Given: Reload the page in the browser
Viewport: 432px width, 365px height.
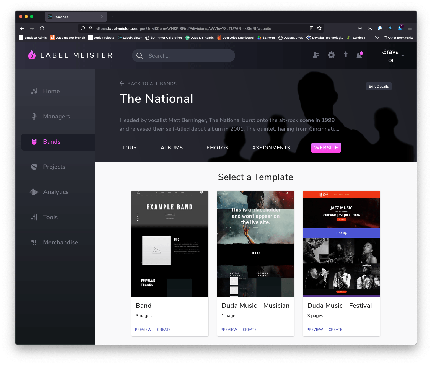Looking at the screenshot, I should click(x=42, y=28).
